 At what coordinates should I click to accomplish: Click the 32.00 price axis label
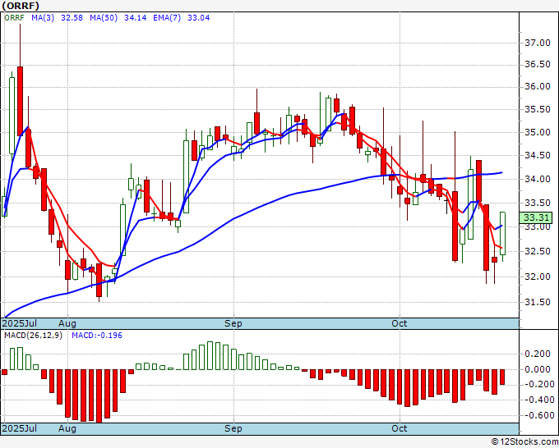coord(538,277)
